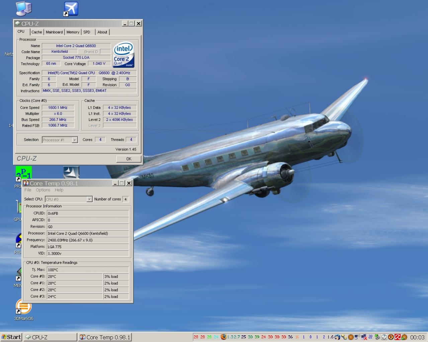Click the OK button in CPU-Z
428x342 pixels.
pos(129,159)
